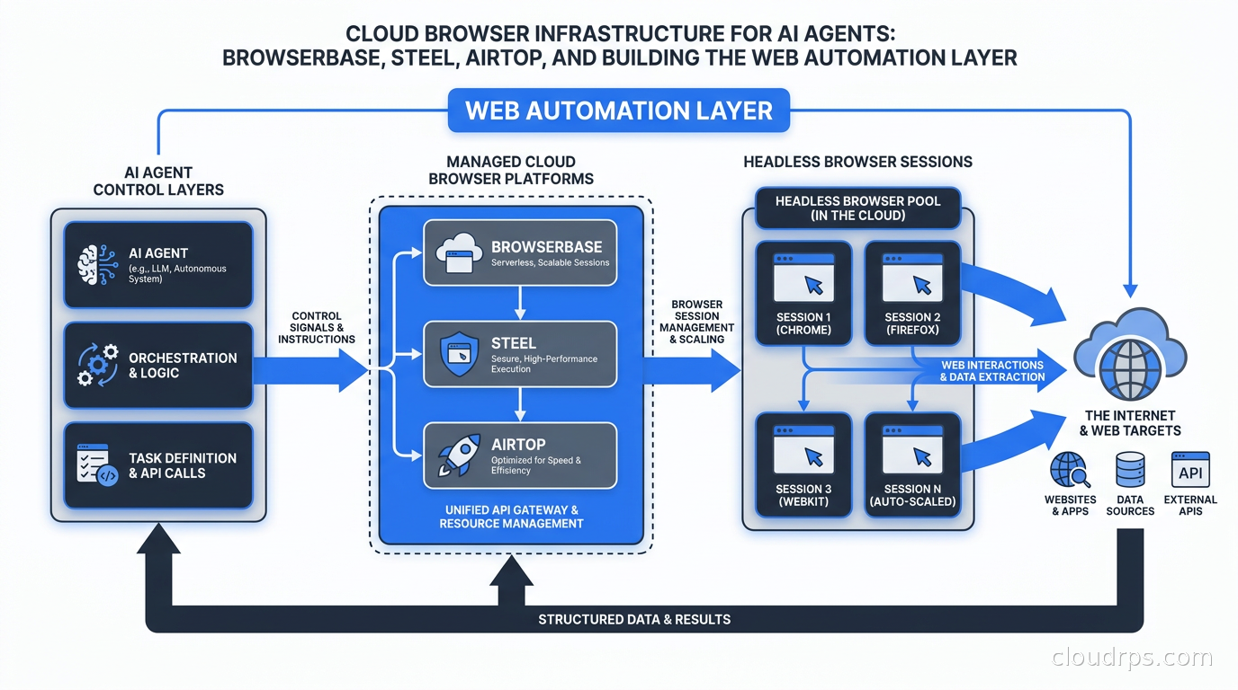
Task: Click the 'Browser Session Management & Scaling' label
Action: coord(696,322)
